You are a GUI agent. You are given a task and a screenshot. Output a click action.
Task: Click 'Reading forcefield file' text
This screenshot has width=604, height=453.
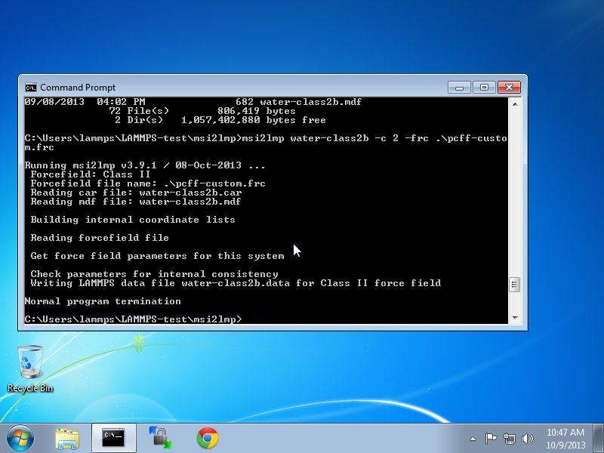pyautogui.click(x=100, y=238)
